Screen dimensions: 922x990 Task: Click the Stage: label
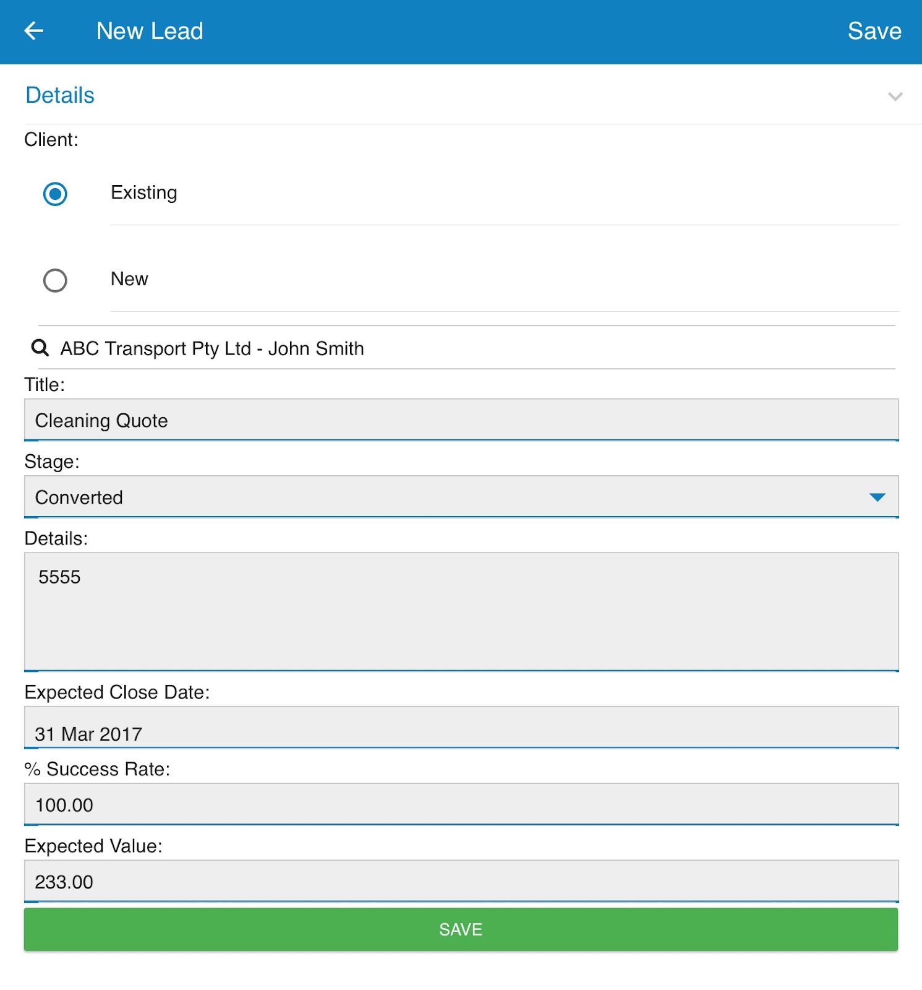coord(52,462)
